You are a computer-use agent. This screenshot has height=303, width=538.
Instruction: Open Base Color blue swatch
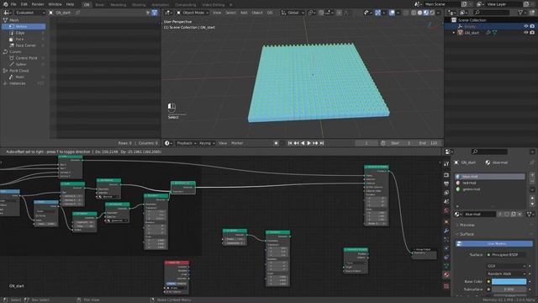pos(509,281)
